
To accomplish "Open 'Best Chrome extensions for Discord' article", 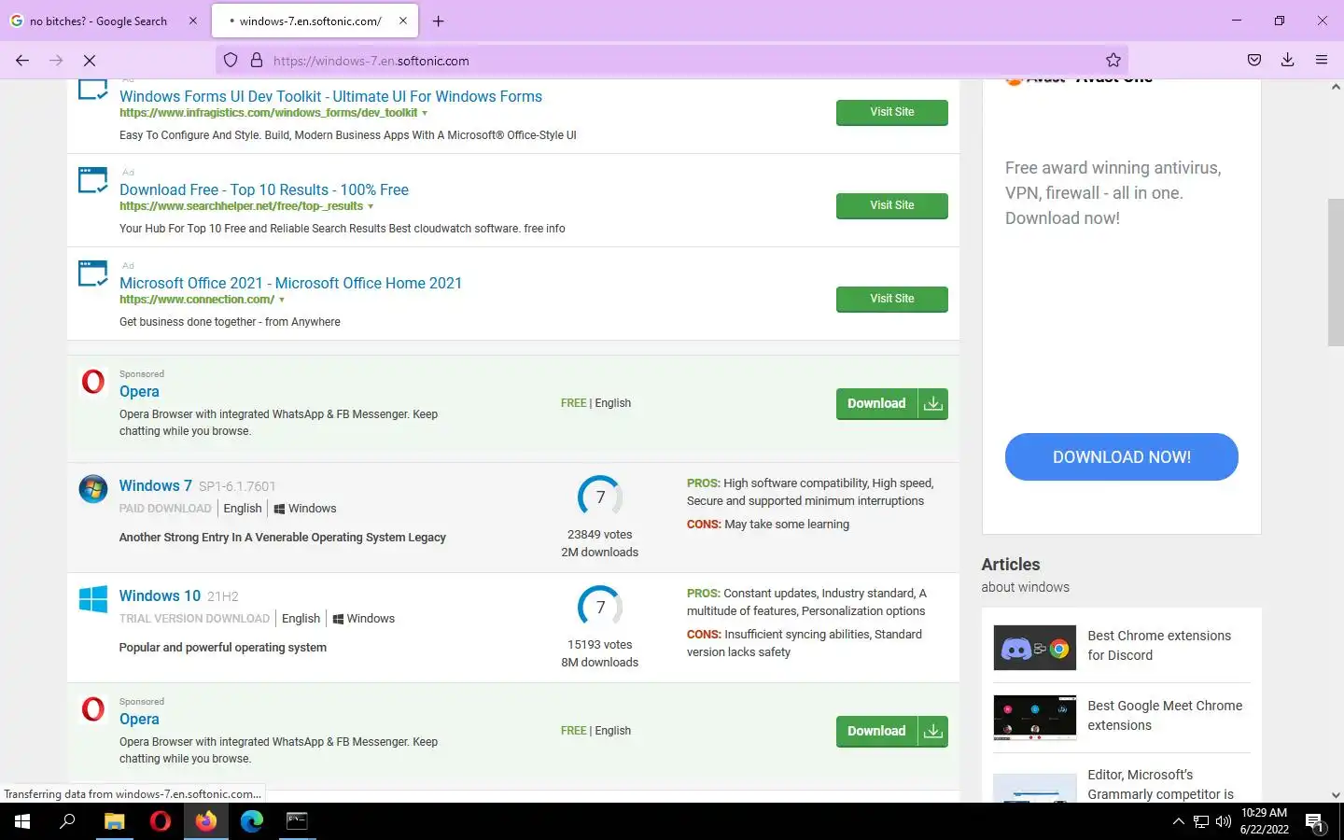I will 1159,645.
